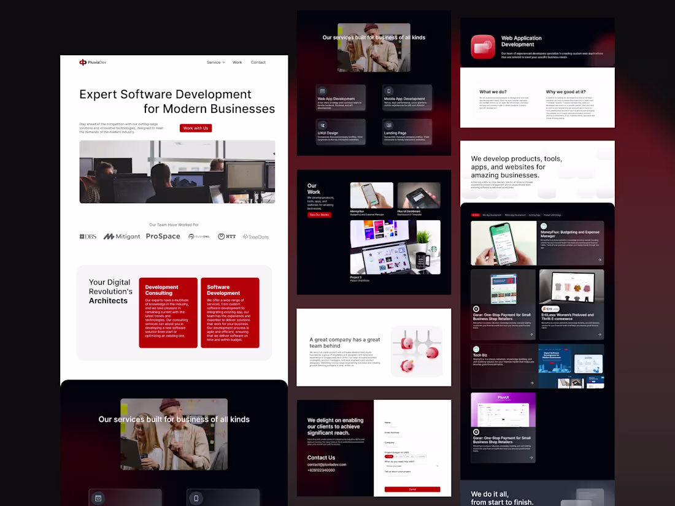Open the ErtiLasa clothing tablet image
675x506 pixels.
572,288
